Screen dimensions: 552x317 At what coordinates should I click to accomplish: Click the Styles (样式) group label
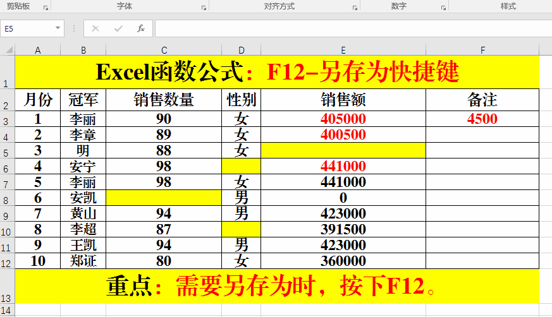click(508, 6)
